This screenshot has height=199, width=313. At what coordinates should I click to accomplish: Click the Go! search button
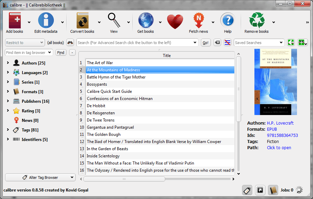point(206,43)
